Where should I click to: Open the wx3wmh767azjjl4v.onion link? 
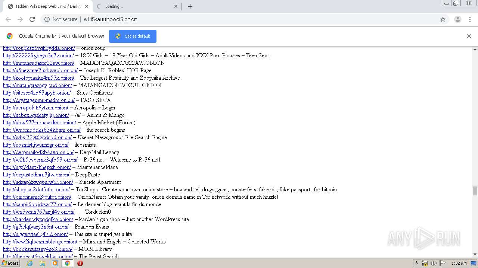click(39, 212)
